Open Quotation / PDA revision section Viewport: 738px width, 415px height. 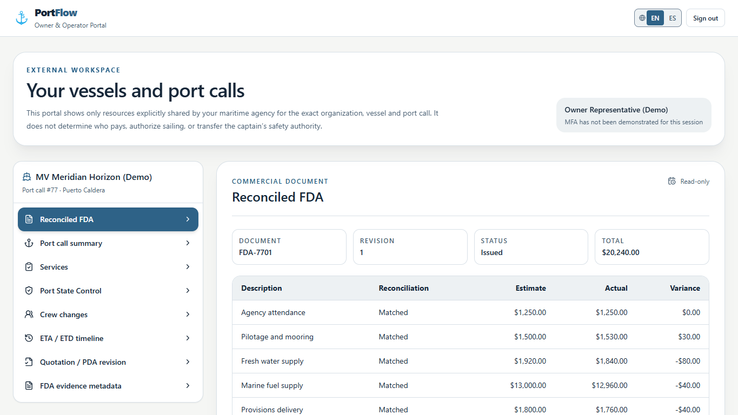click(x=108, y=362)
